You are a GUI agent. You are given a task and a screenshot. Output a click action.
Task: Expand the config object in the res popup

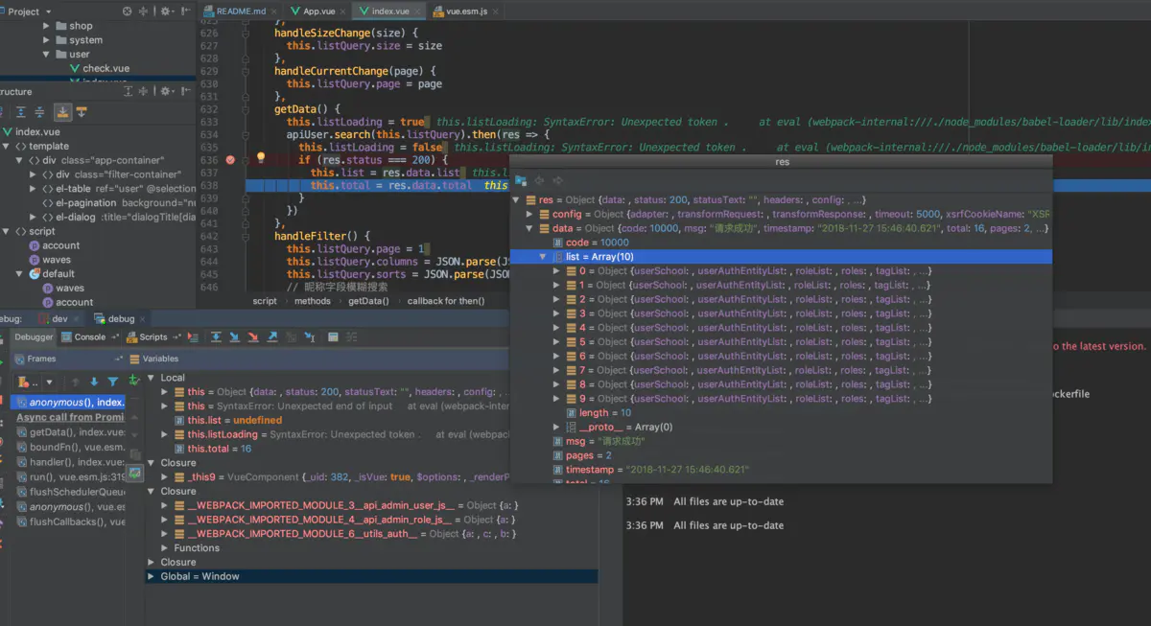point(529,215)
